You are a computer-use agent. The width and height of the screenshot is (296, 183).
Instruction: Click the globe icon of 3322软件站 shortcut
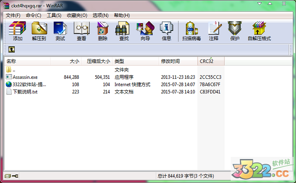[9, 85]
